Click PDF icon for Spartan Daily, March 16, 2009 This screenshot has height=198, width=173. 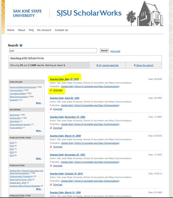[x=51, y=147]
